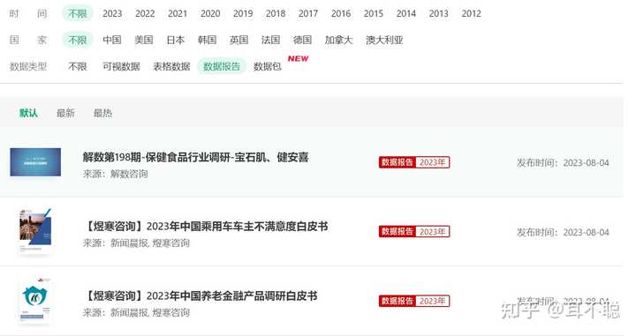Image resolution: width=636 pixels, height=336 pixels.
Task: Filter by country 中国
Action: tap(112, 40)
